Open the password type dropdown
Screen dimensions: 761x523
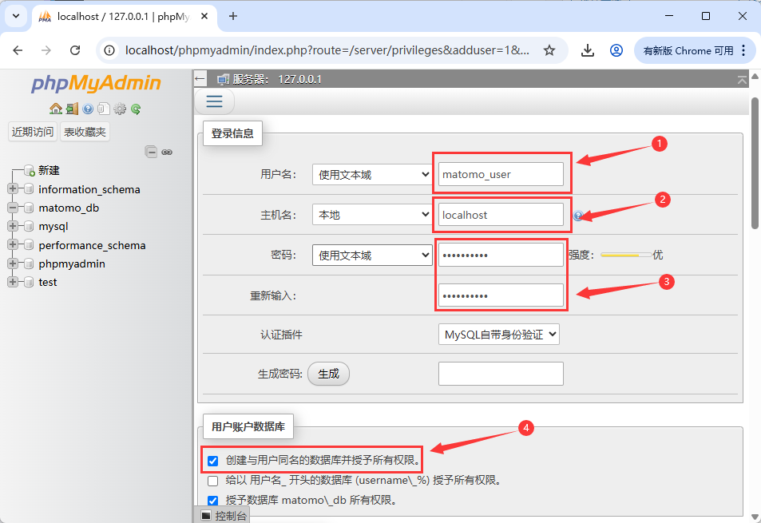click(372, 256)
